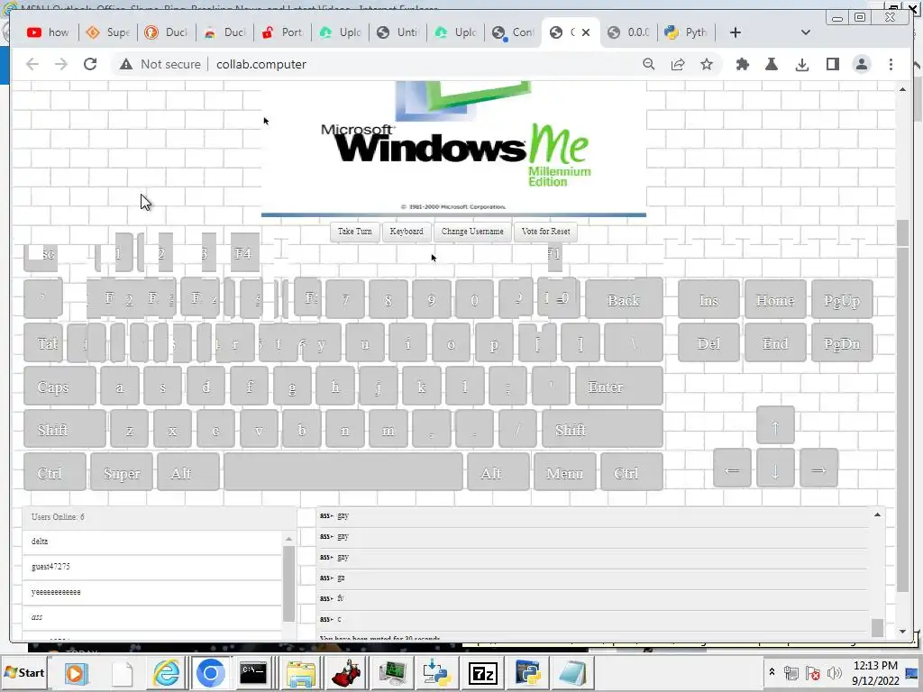Switch to the '0.0.0' tab
This screenshot has width=923, height=692.
coord(628,32)
